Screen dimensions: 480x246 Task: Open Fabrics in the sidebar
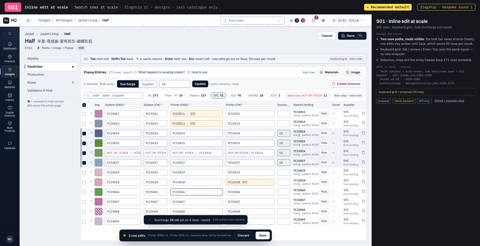pos(10,97)
